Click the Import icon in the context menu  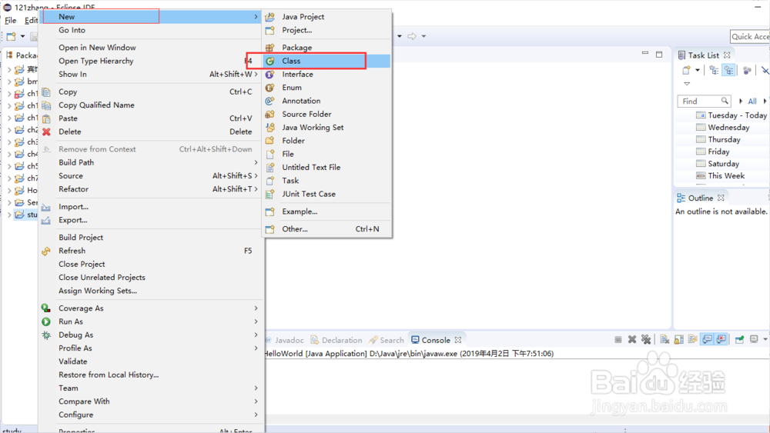[x=46, y=207]
